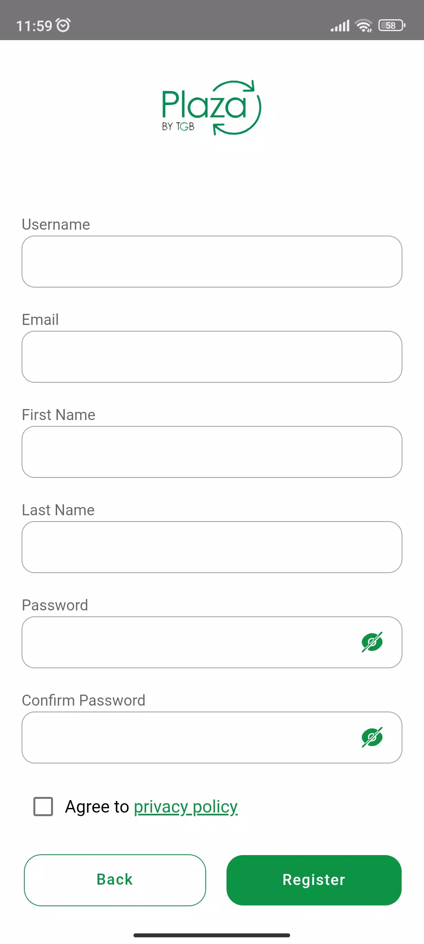The width and height of the screenshot is (424, 944).
Task: Click into the Last Name field
Action: tap(212, 547)
